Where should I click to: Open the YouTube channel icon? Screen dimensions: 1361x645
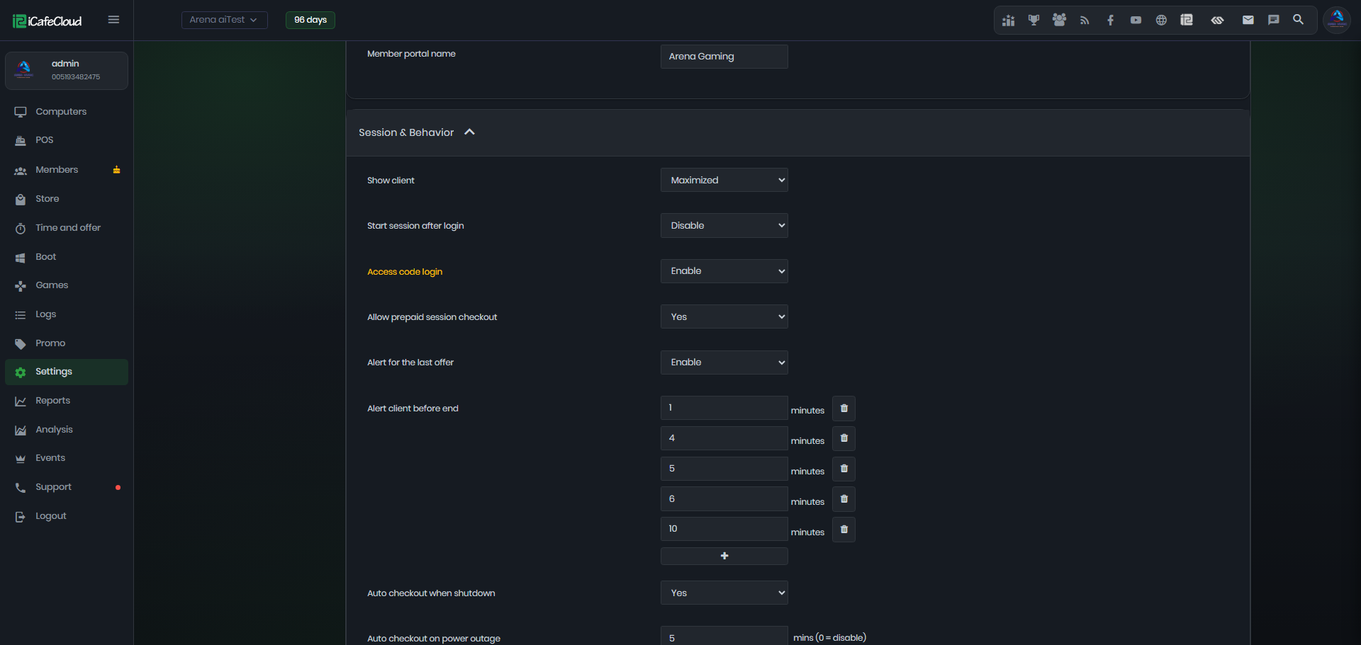(x=1136, y=21)
